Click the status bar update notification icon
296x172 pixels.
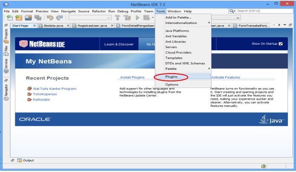[264, 166]
